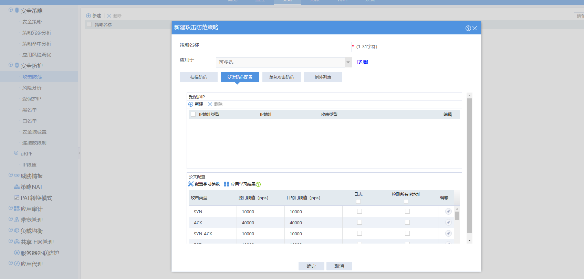The width and height of the screenshot is (584, 279).
Task: Click the 策略NAT icon in sidebar
Action: pos(17,186)
